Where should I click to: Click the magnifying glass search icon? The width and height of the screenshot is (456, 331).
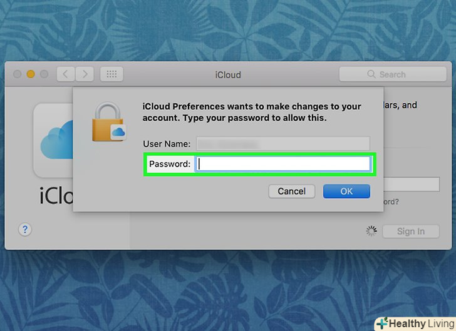point(371,74)
